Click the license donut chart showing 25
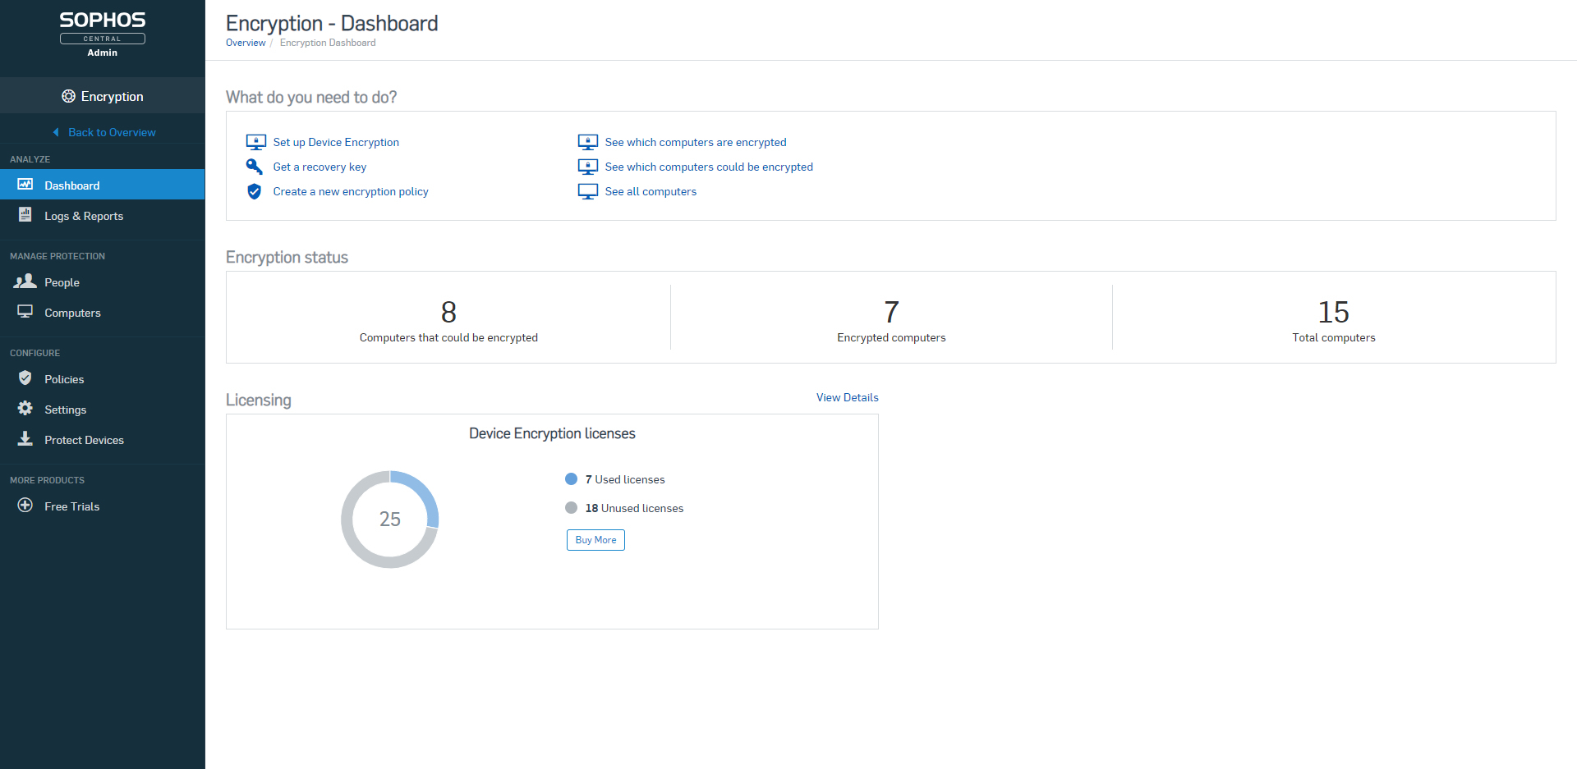 (390, 519)
